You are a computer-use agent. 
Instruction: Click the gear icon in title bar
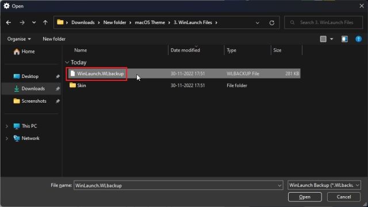click(6, 6)
